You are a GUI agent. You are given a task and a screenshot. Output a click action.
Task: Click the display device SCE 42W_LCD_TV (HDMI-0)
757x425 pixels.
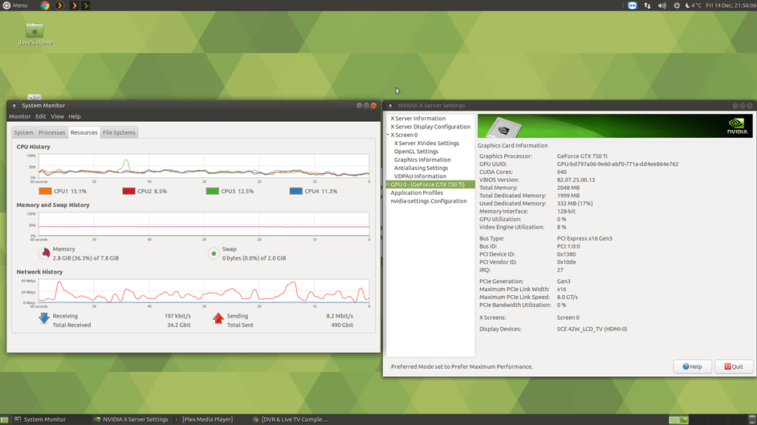[x=592, y=329]
